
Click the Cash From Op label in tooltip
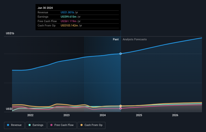tap(46, 26)
